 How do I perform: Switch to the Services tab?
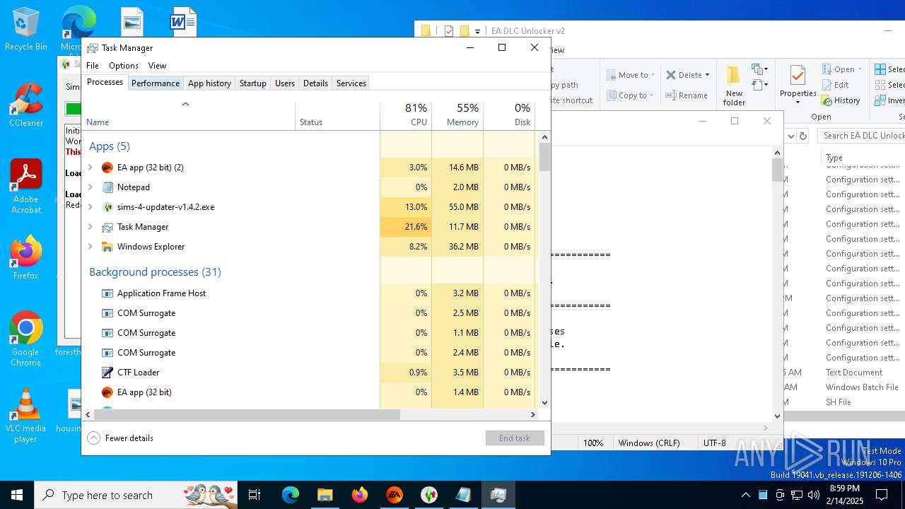(351, 83)
